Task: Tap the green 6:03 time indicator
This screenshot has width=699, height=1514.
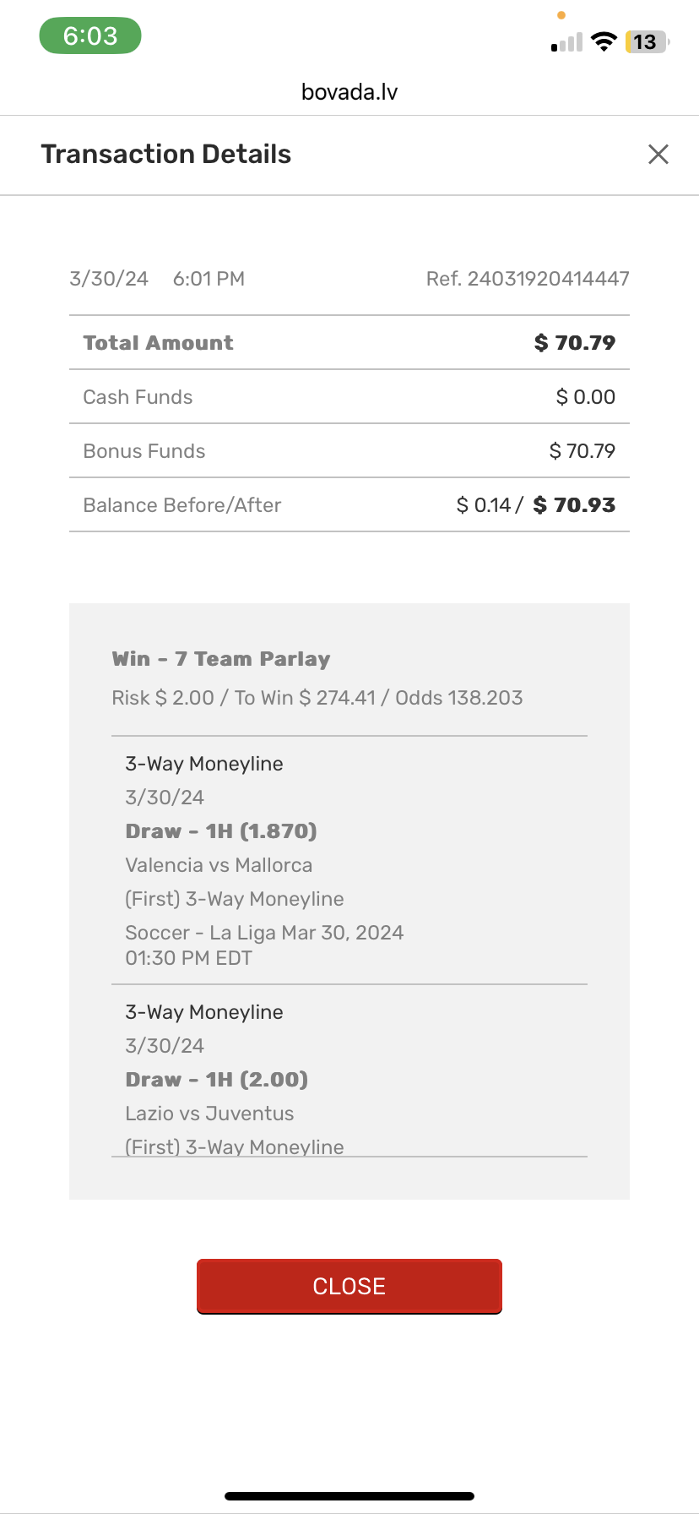Action: pos(90,36)
